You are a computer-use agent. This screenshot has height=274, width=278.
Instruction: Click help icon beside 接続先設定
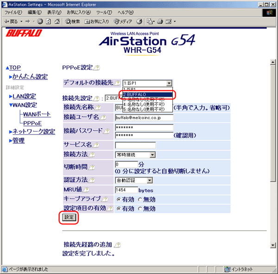coord(97,98)
